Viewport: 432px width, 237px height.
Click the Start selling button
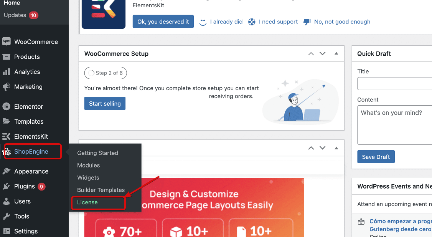(105, 103)
